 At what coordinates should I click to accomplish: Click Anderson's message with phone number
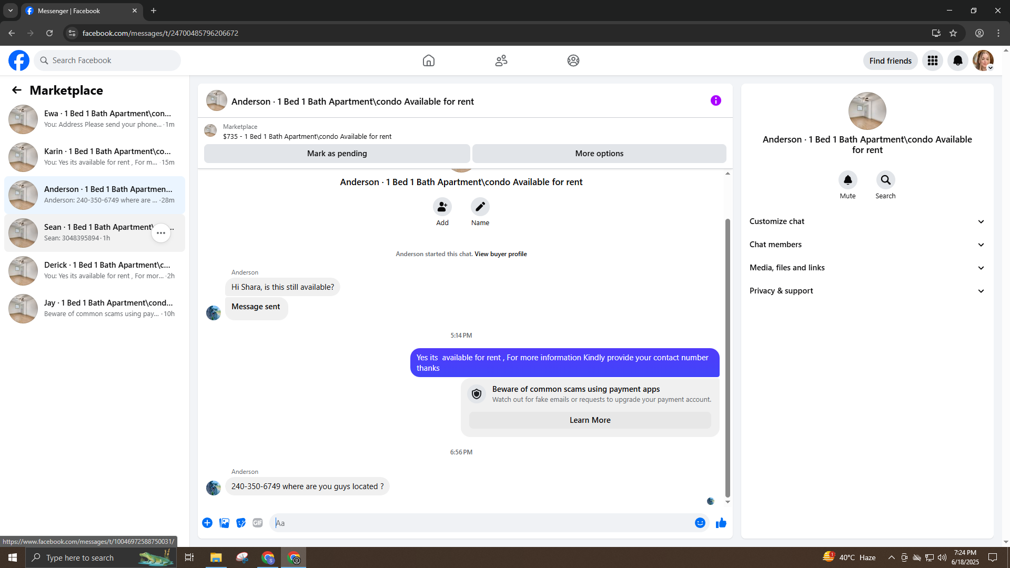pyautogui.click(x=308, y=486)
